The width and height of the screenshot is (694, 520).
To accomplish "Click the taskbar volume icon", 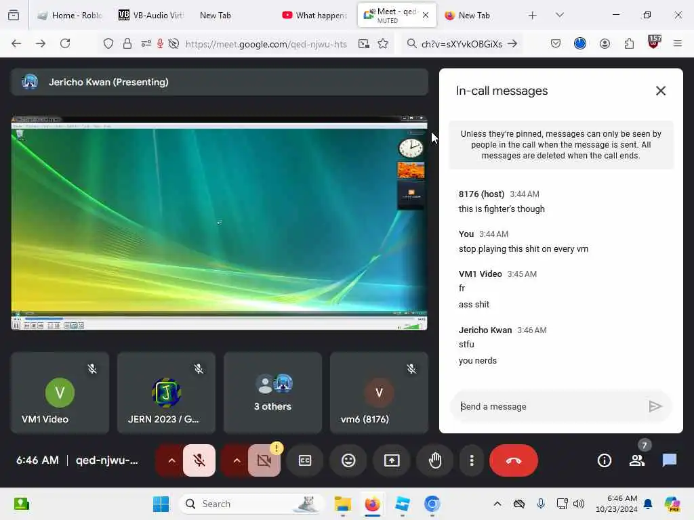I will point(579,504).
